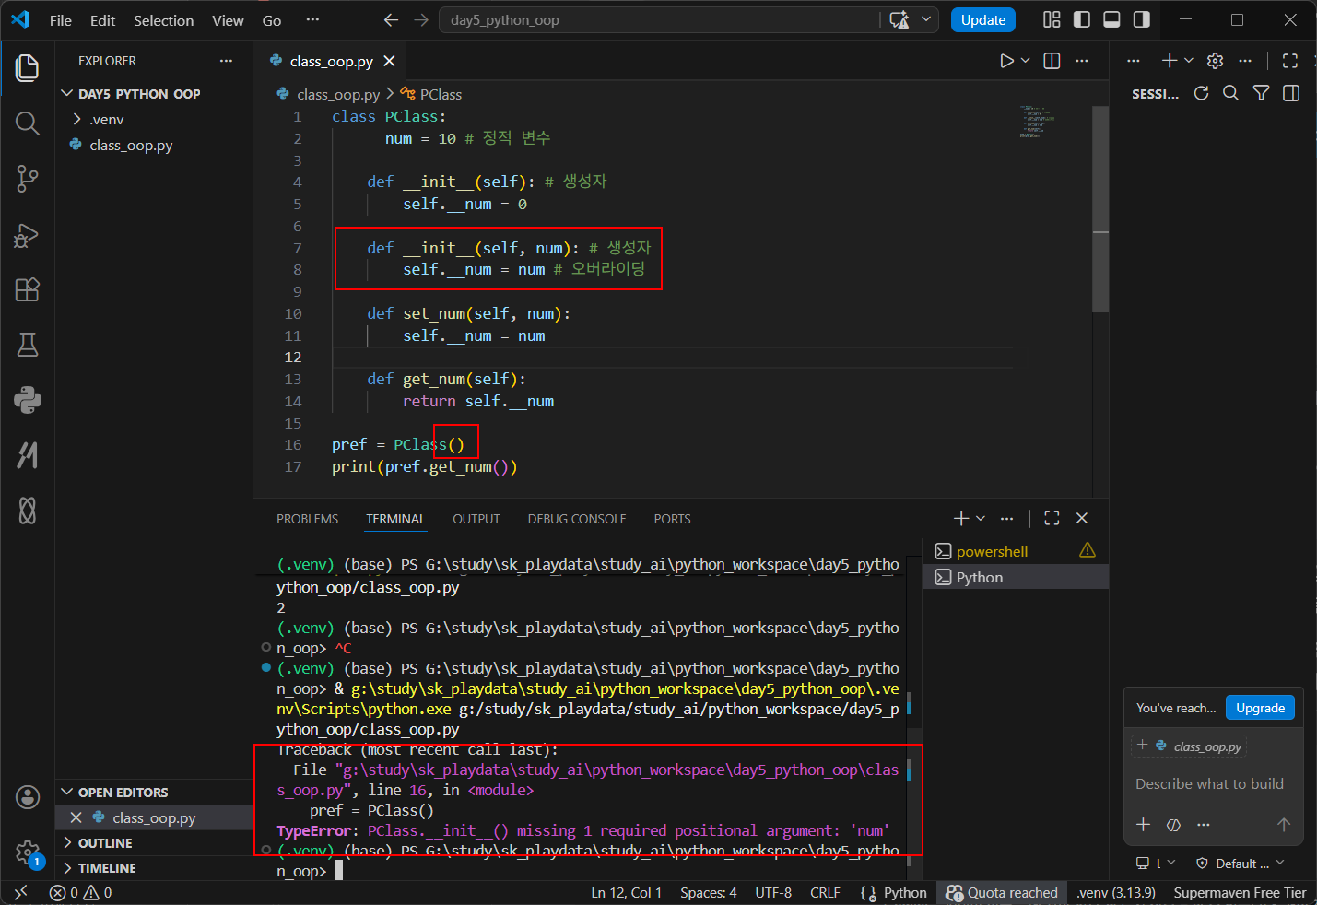Viewport: 1317px width, 905px height.
Task: Switch to the PROBLEMS tab
Action: [307, 519]
